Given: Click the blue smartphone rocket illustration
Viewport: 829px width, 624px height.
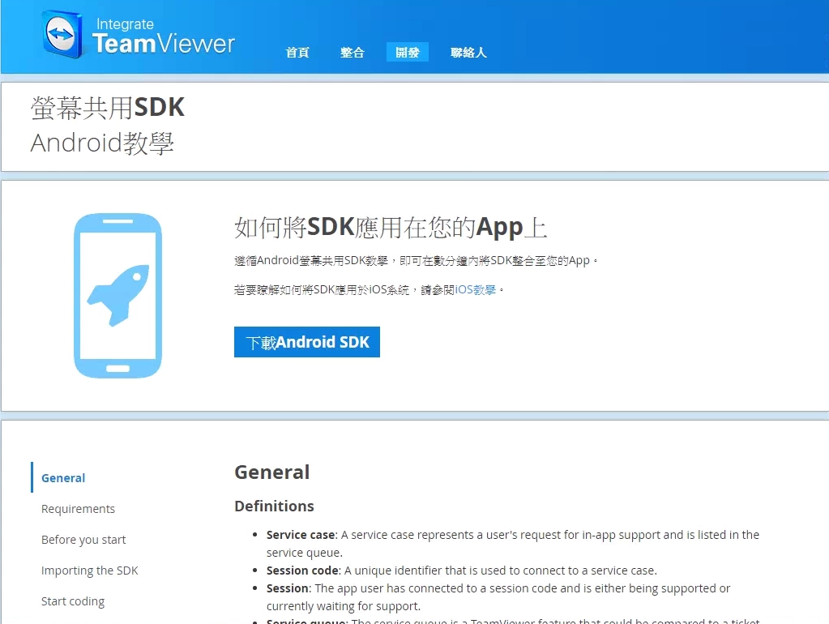Looking at the screenshot, I should pyautogui.click(x=118, y=294).
